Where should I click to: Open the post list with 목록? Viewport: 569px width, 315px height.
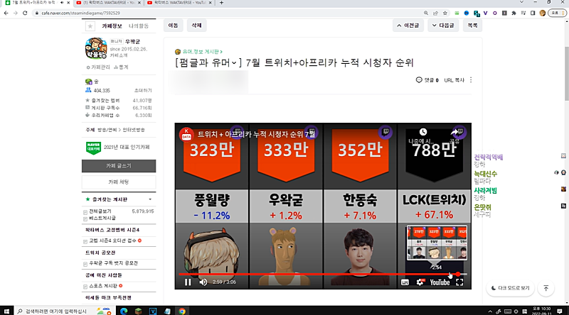[x=472, y=26]
